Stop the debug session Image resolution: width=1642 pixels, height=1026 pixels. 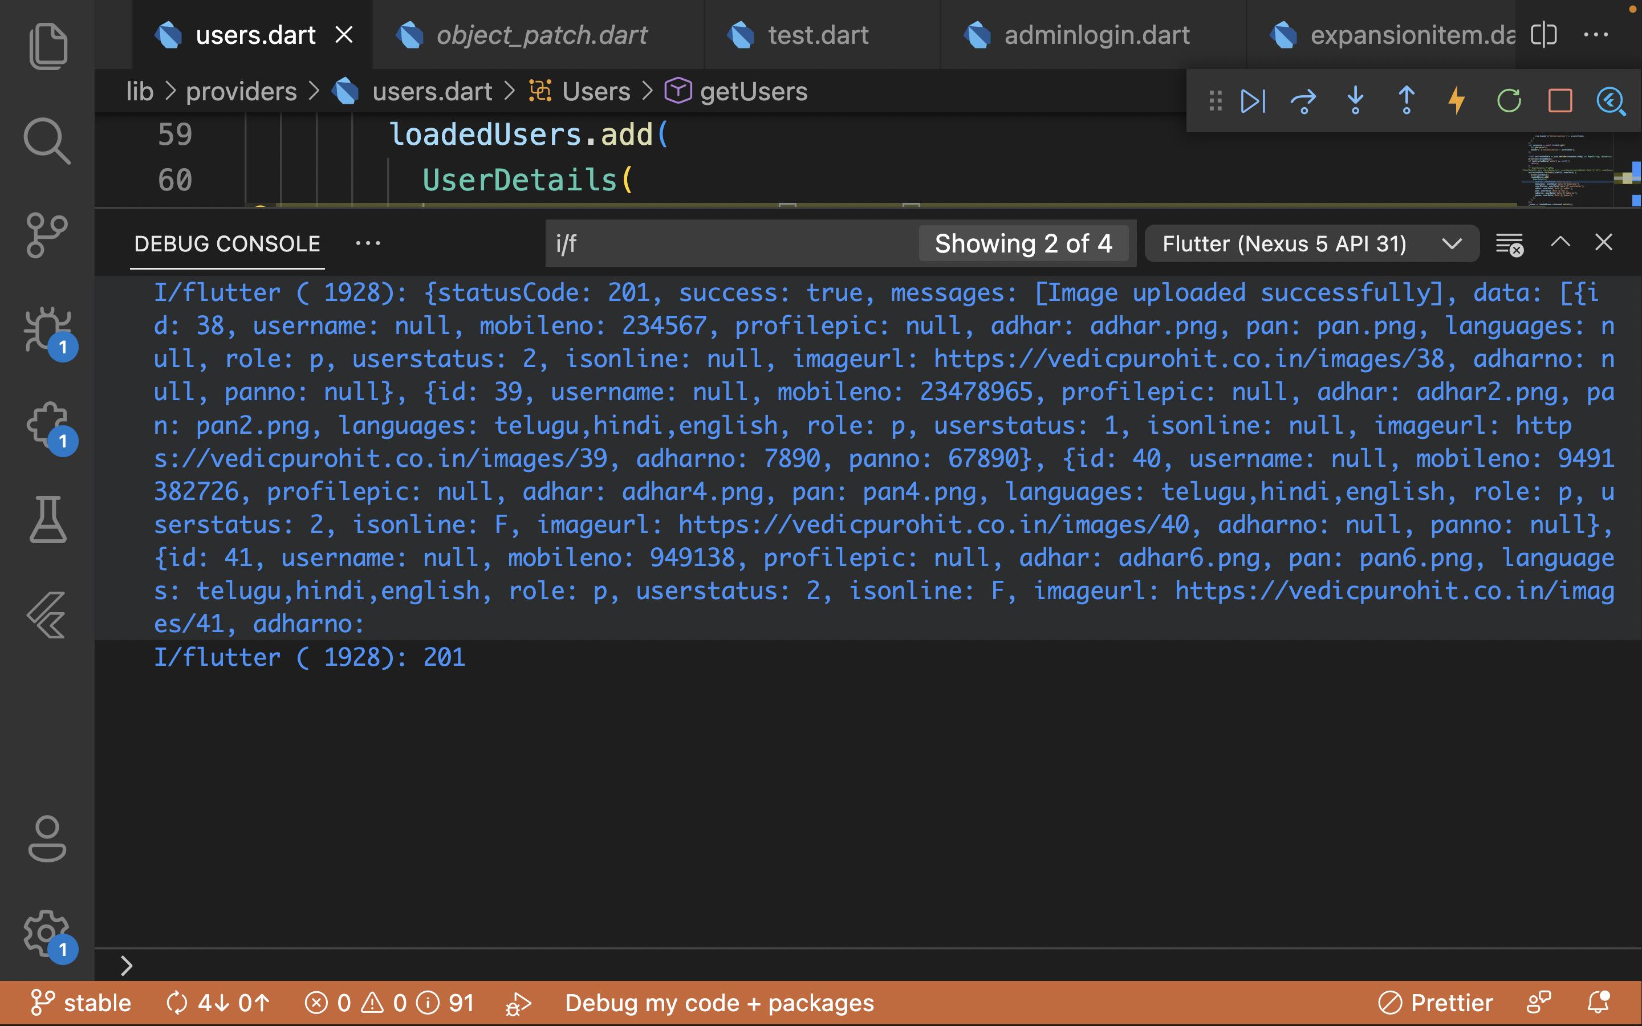(1560, 101)
